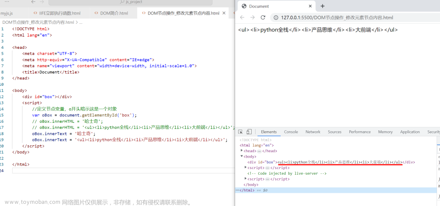Select the 'Code injected by live-server' comment node

[287, 173]
